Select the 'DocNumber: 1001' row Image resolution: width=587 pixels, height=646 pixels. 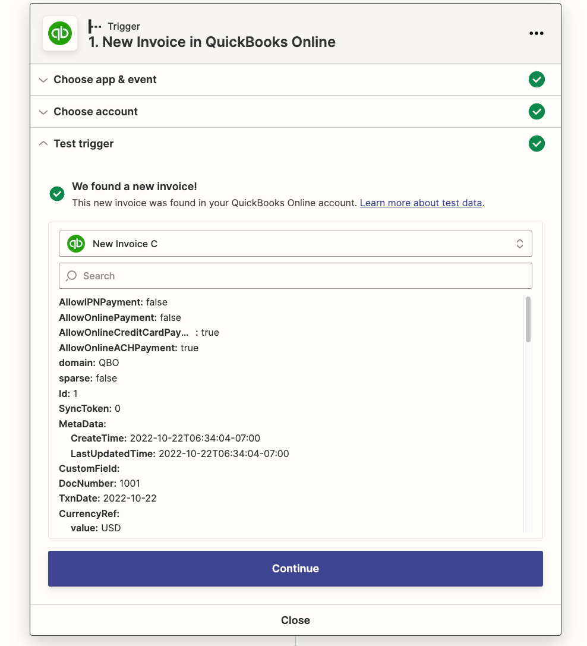(x=99, y=483)
